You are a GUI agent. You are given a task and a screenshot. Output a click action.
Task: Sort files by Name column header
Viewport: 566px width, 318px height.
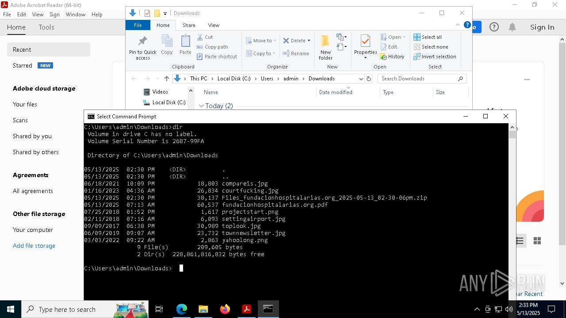pos(211,92)
